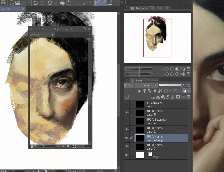
Task: Open the Layer panel hamburger menu
Action: pyautogui.click(x=126, y=80)
